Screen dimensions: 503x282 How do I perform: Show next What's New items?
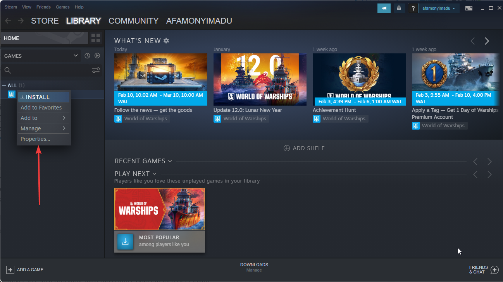487,41
